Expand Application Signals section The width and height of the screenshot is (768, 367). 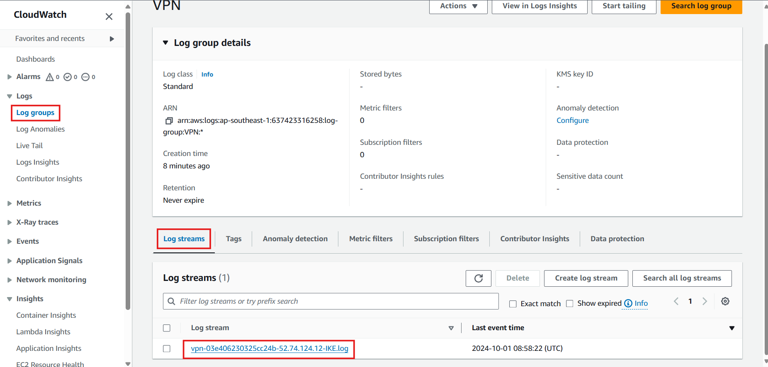[10, 261]
